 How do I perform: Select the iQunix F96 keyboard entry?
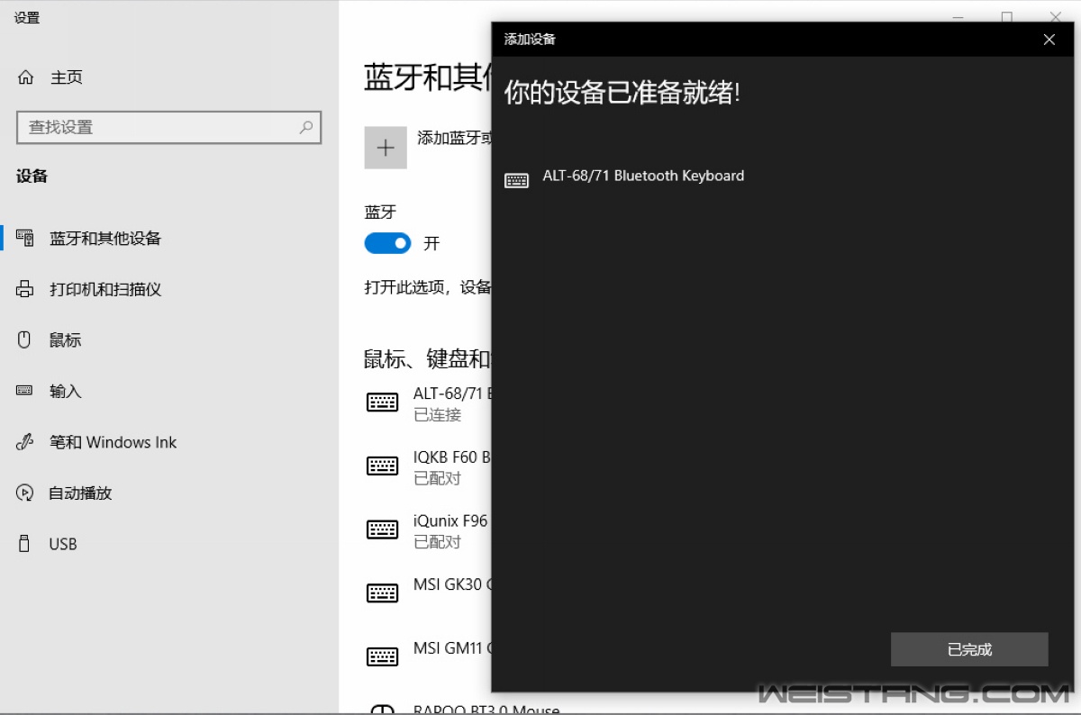[x=428, y=531]
